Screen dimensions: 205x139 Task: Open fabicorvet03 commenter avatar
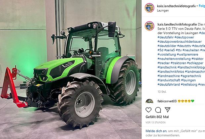click(149, 101)
